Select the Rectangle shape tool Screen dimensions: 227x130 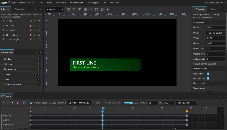point(68,9)
